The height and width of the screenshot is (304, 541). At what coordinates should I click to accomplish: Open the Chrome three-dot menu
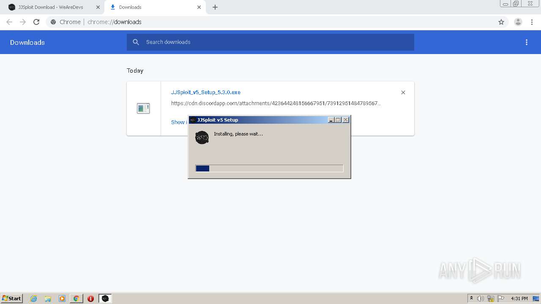pos(532,22)
